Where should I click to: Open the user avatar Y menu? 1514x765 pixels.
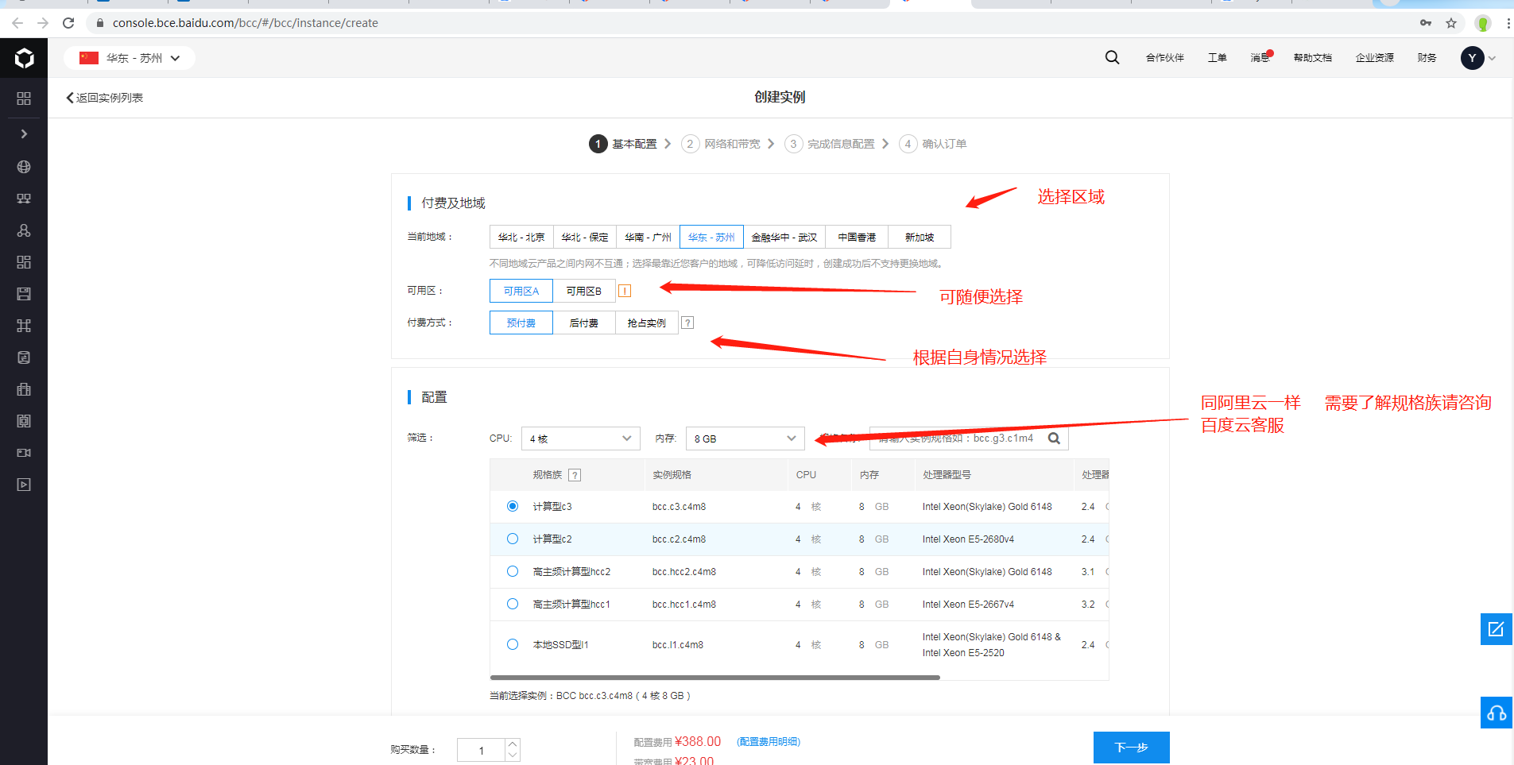click(x=1472, y=58)
